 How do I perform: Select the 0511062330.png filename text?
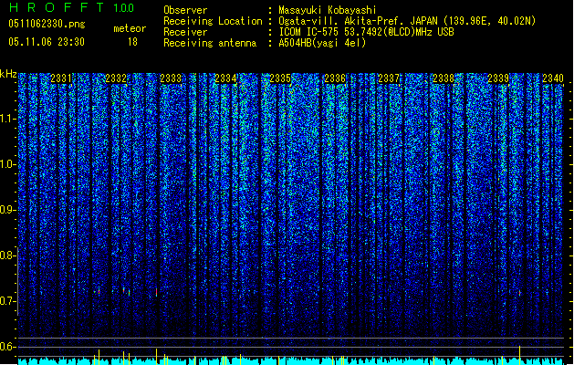47,24
